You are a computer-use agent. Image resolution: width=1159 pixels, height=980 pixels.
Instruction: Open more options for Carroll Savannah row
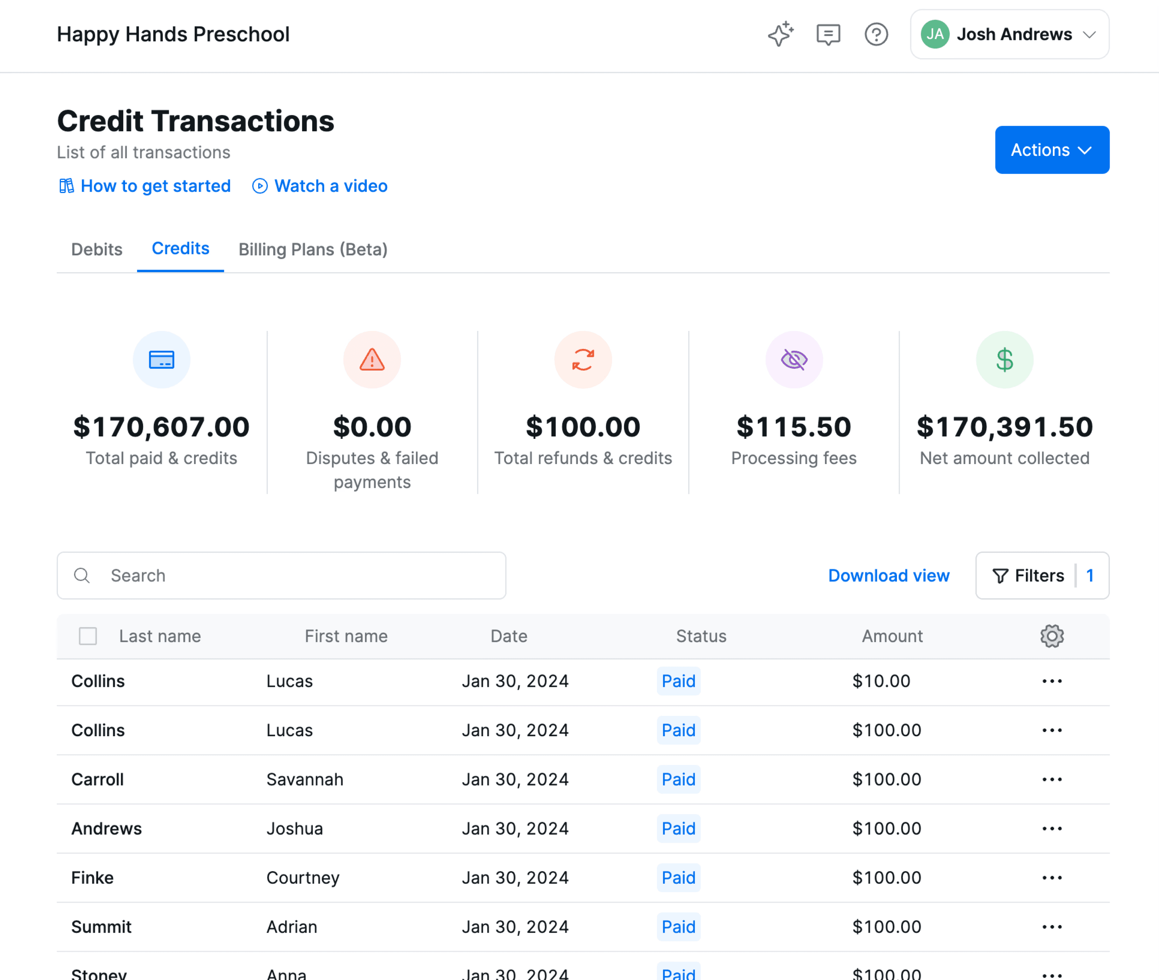pos(1051,779)
